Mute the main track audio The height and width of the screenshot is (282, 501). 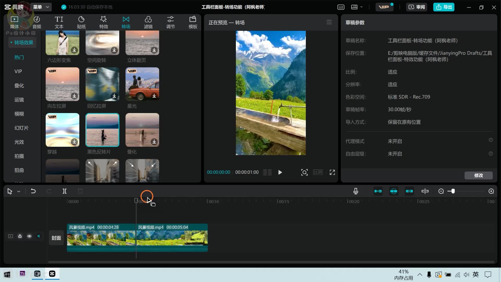(x=39, y=236)
